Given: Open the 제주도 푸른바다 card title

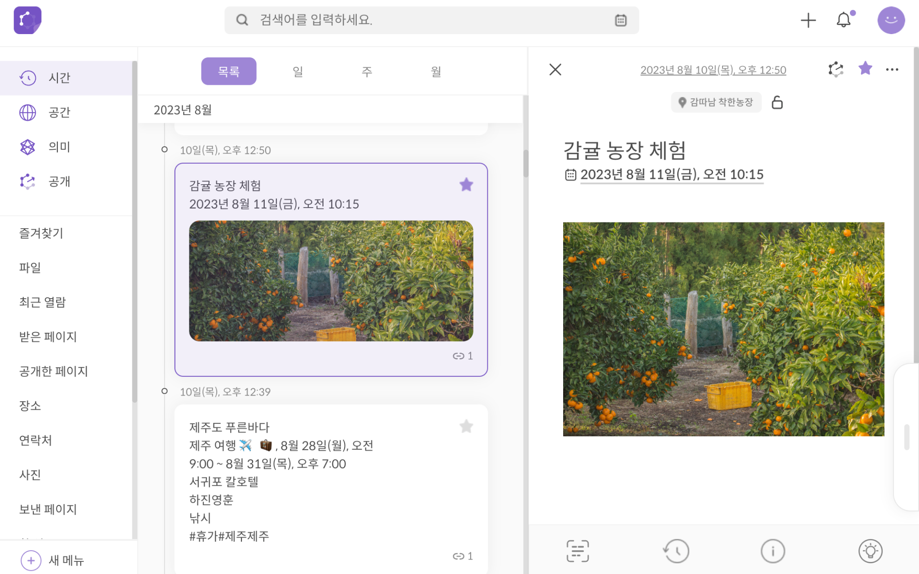Looking at the screenshot, I should (229, 427).
